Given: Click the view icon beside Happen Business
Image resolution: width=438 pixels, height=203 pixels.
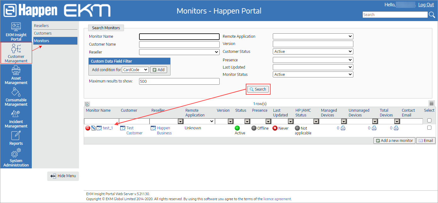Looking at the screenshot, I should pyautogui.click(x=153, y=128).
